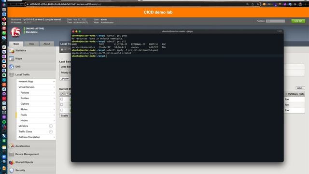Click the plus icon beside Traffic Class

click(51, 131)
